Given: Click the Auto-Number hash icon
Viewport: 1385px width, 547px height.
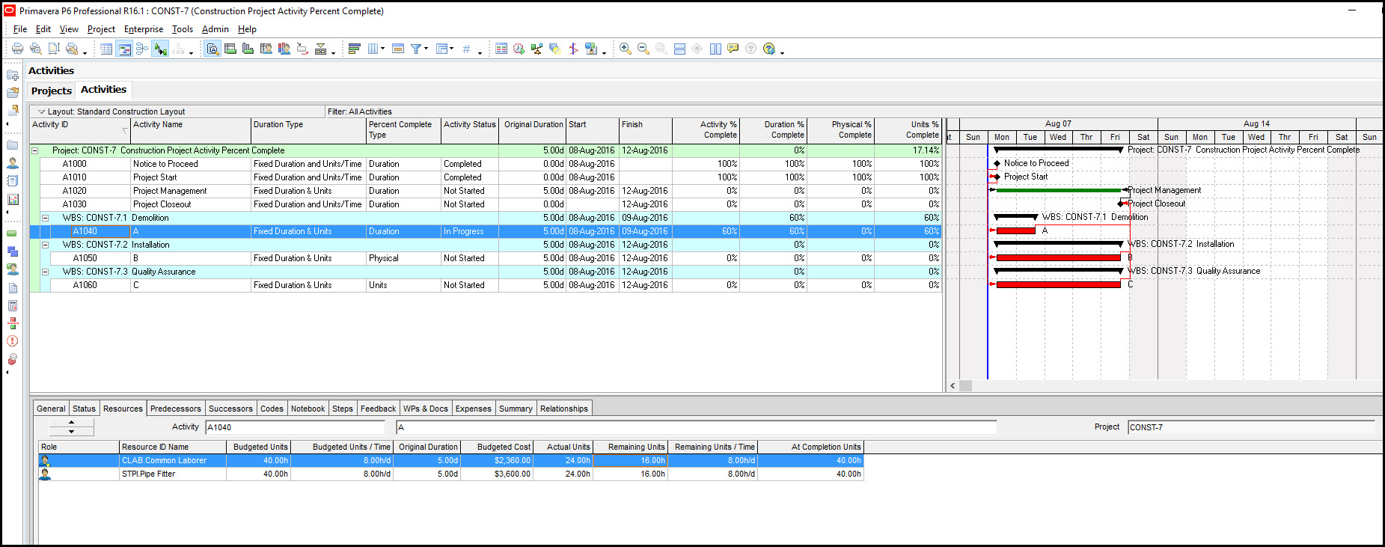Looking at the screenshot, I should pyautogui.click(x=467, y=49).
